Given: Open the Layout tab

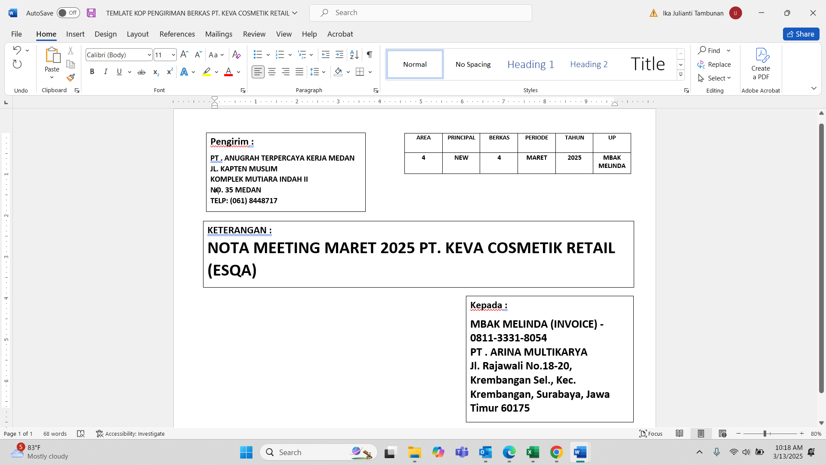Looking at the screenshot, I should point(138,34).
